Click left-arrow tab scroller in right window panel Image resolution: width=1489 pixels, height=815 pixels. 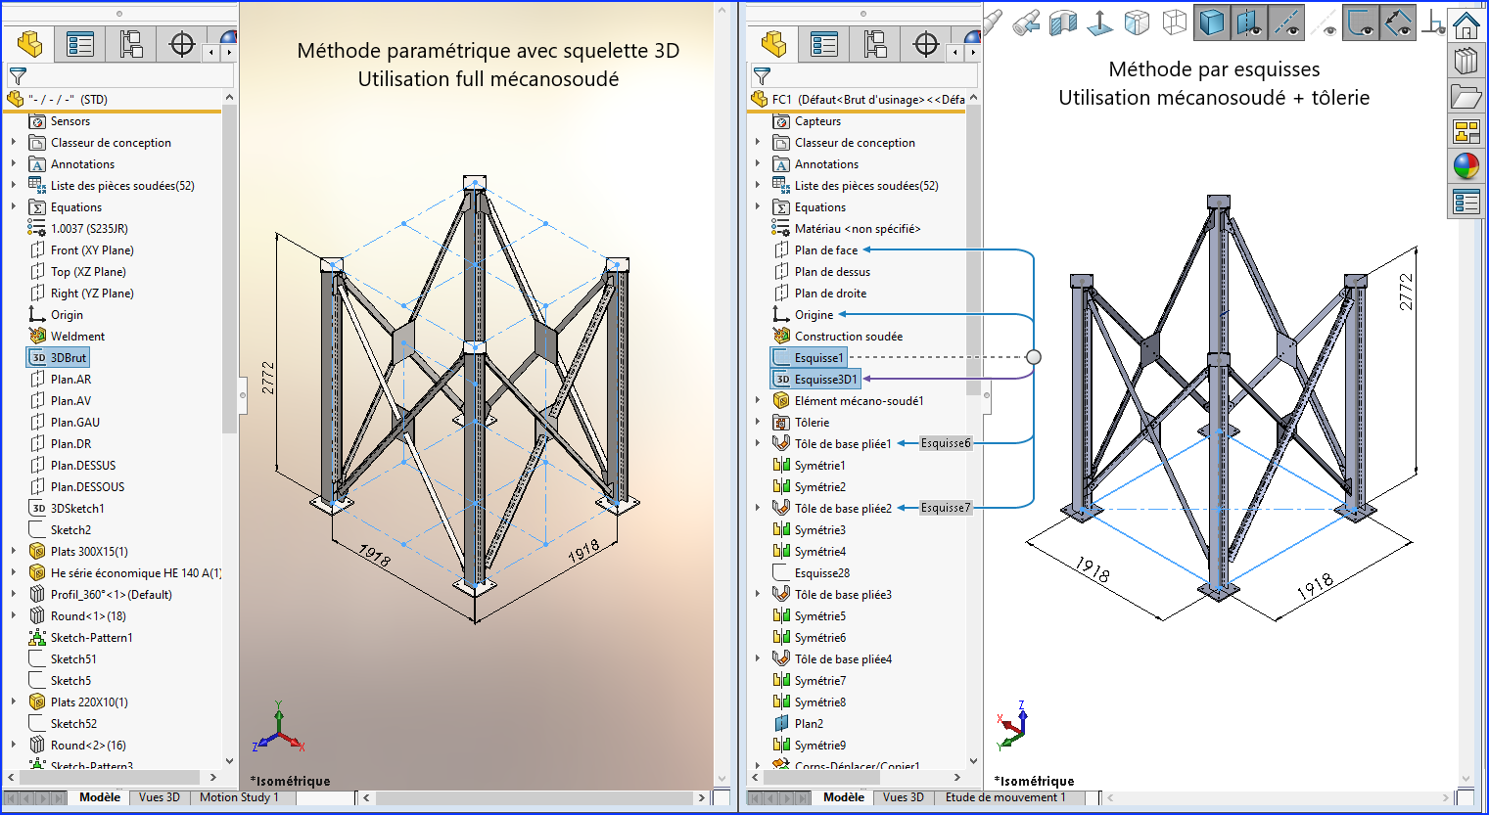click(x=955, y=52)
